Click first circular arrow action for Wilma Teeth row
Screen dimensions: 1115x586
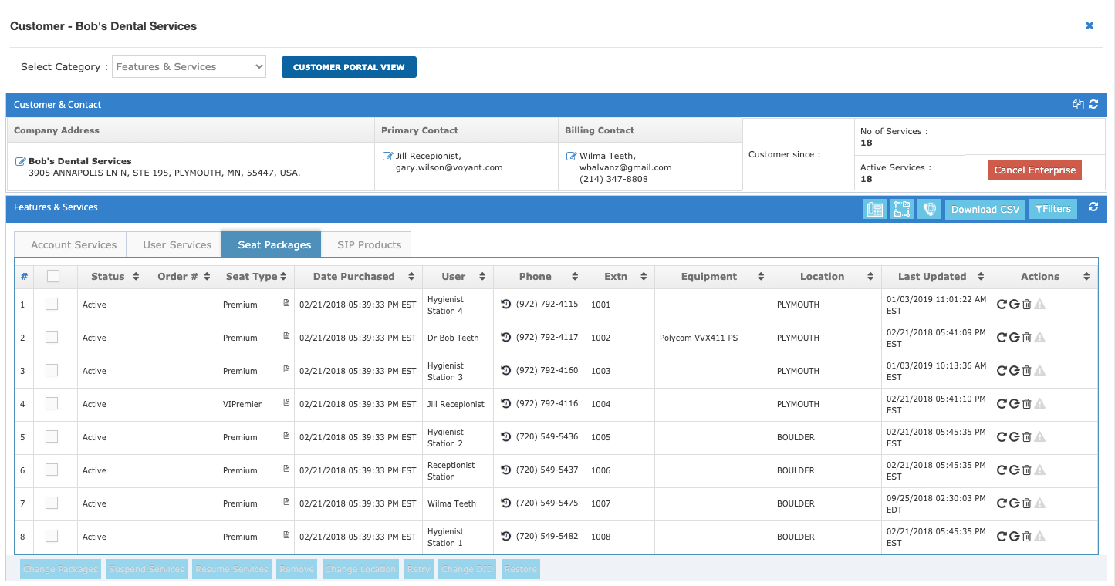(x=1002, y=503)
